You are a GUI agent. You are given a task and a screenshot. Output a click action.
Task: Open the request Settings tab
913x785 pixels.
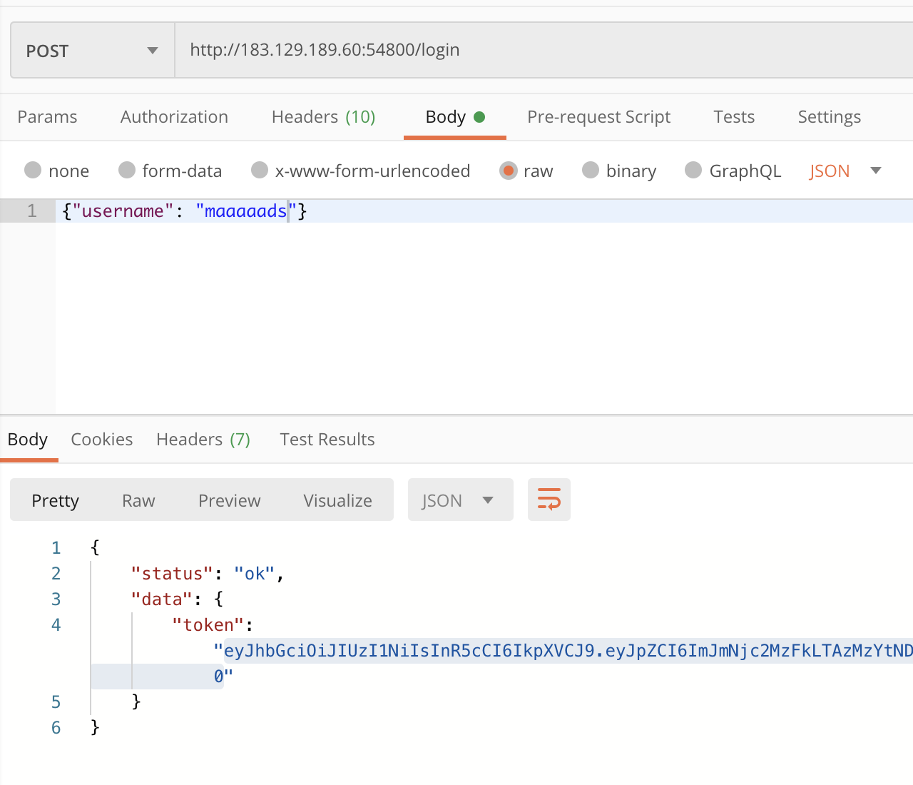click(x=829, y=117)
